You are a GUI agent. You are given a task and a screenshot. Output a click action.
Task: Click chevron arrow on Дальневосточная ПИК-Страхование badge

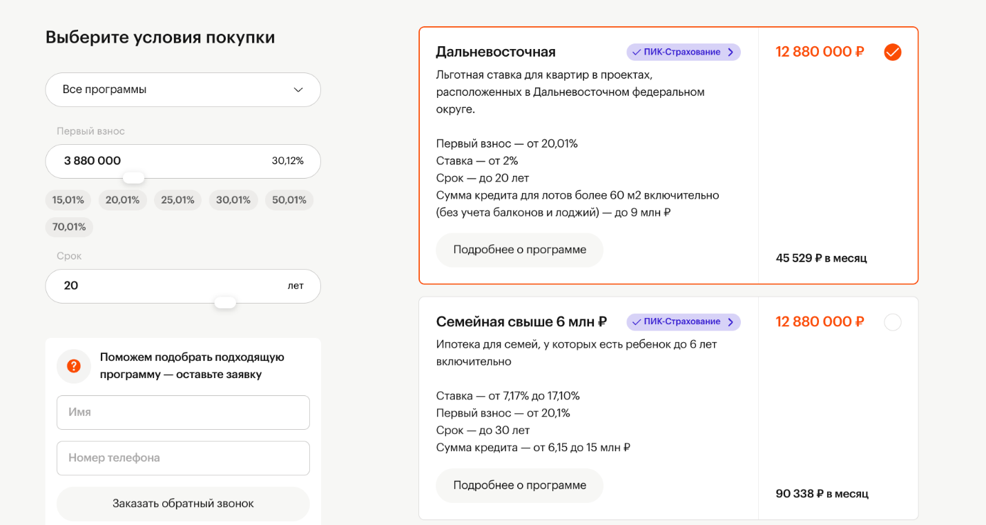point(731,52)
